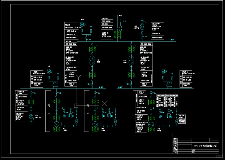Select the 2号厂变 station transformer symbol
The image size is (225, 160).
(x=142, y=26)
